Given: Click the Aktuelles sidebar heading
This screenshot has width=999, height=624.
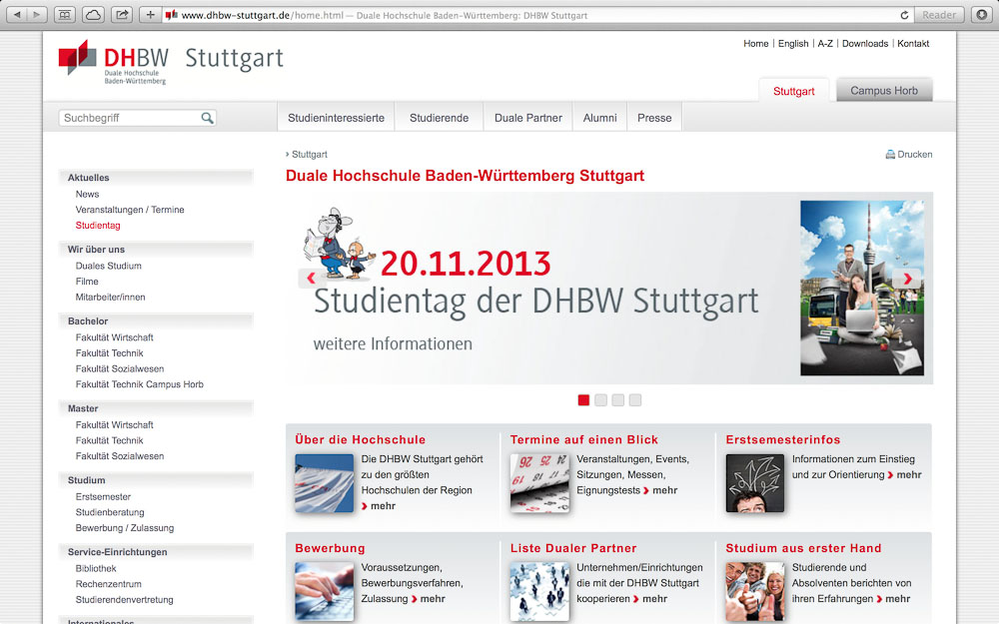Looking at the screenshot, I should (x=89, y=178).
